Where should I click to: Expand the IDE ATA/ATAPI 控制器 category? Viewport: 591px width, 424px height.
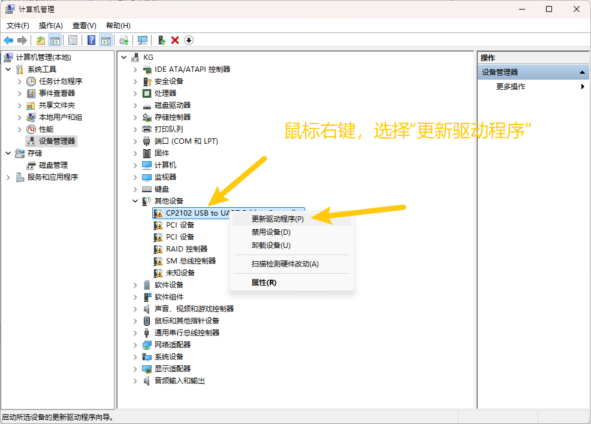(135, 69)
